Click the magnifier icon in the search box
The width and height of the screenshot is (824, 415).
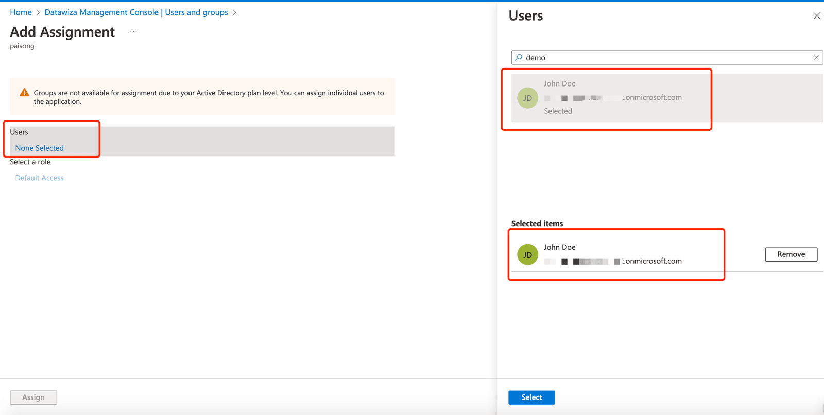[519, 58]
